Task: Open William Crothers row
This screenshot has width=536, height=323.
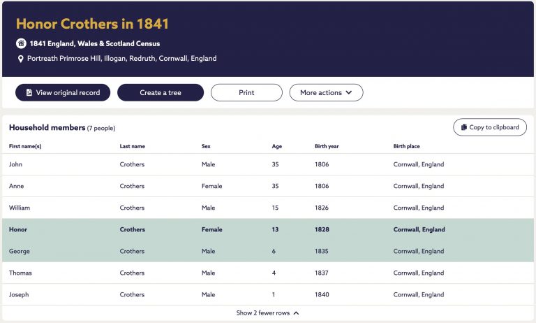Action: tap(268, 208)
